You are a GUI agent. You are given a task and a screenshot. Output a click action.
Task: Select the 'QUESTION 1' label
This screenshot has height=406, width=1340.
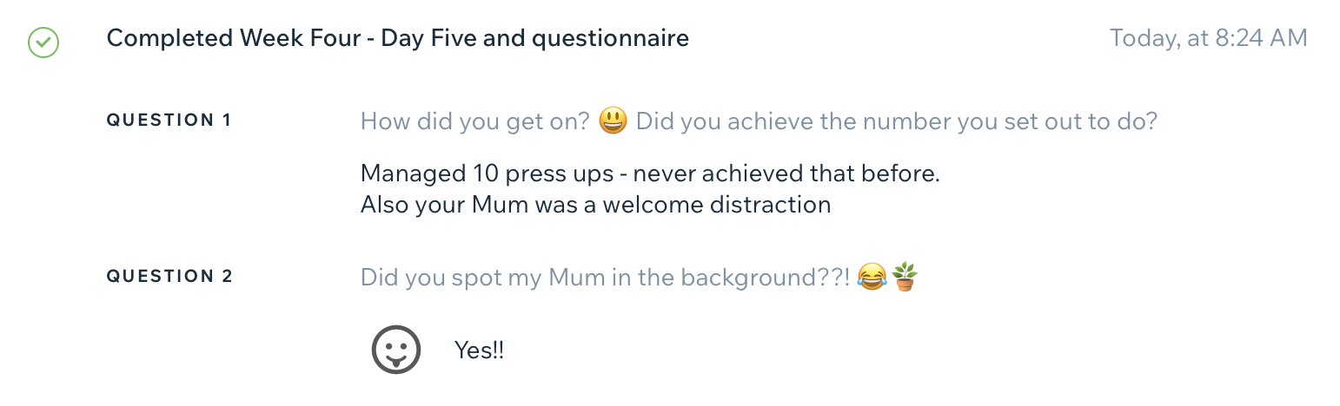click(169, 121)
